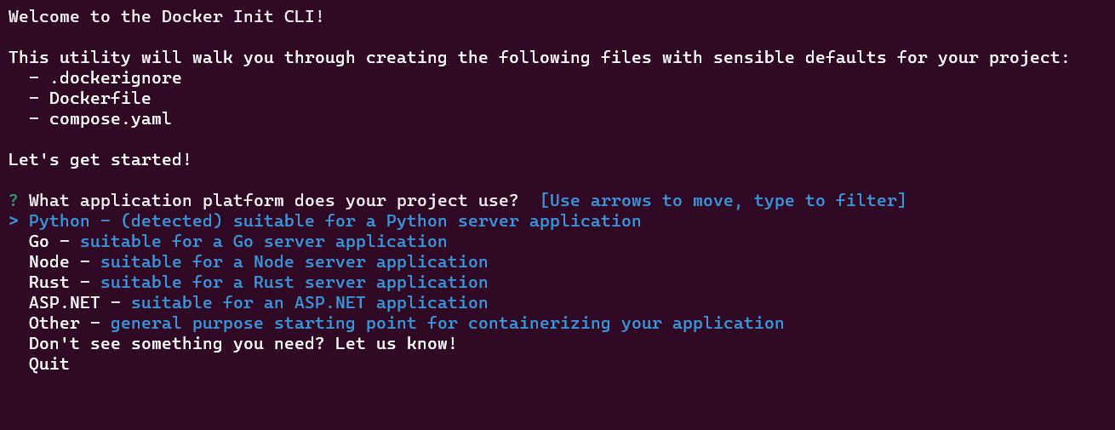This screenshot has height=430, width=1115.
Task: Click the selection arrow cursor beside Python
Action: pos(14,221)
